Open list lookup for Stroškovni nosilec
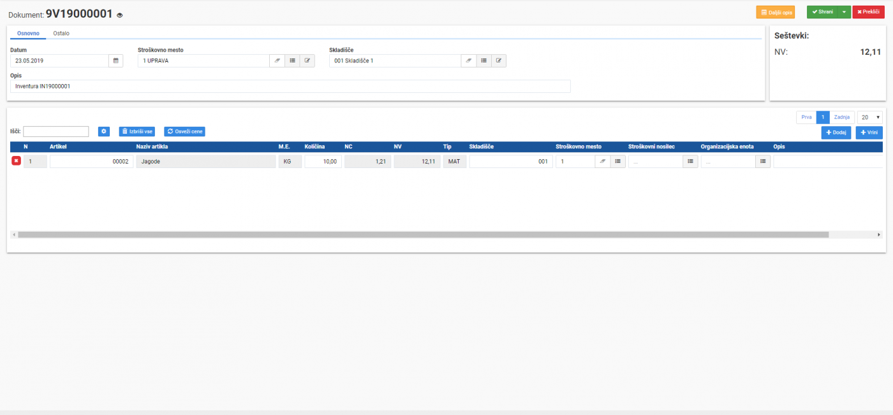Image resolution: width=893 pixels, height=415 pixels. tap(690, 162)
